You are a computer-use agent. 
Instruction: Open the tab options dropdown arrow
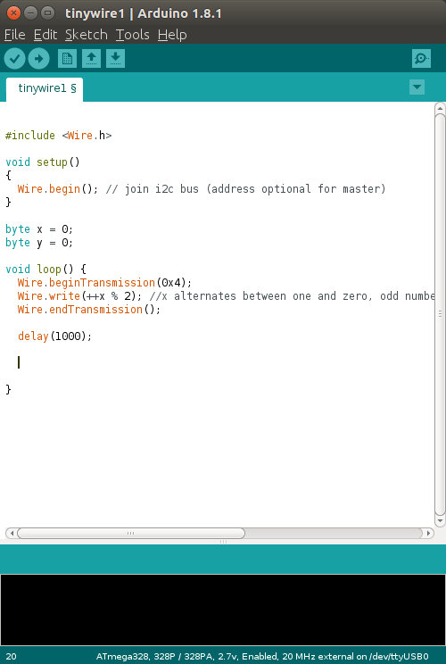click(417, 87)
